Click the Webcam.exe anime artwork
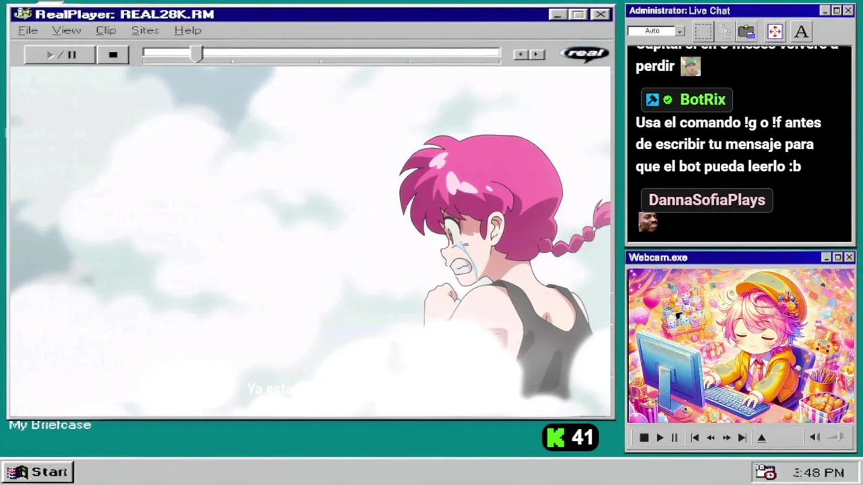Image resolution: width=863 pixels, height=485 pixels. coord(741,346)
